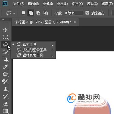Select the Crop tool
Image resolution: width=114 pixels, height=114 pixels.
(x=5, y=59)
